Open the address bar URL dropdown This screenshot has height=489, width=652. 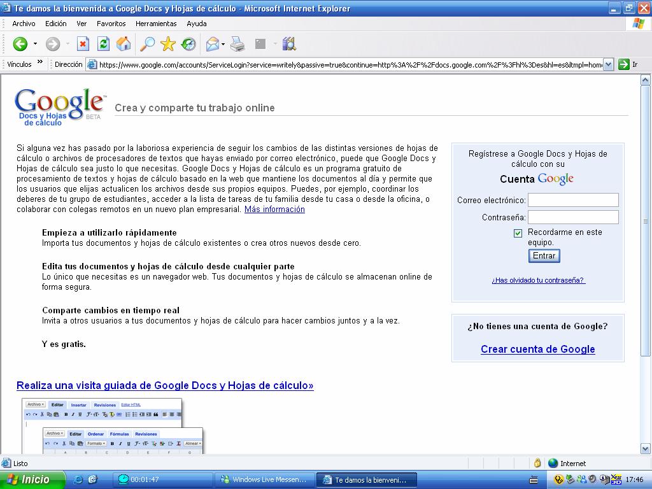[x=608, y=64]
